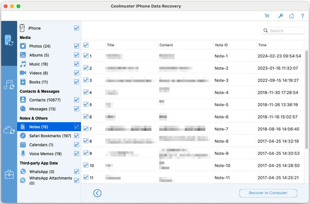This screenshot has height=204, width=310.
Task: Open the shopping cart icon
Action: click(x=267, y=16)
